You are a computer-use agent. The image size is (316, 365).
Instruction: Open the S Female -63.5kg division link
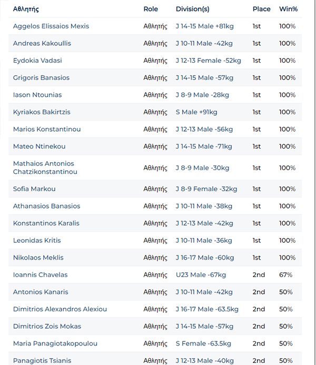point(203,343)
